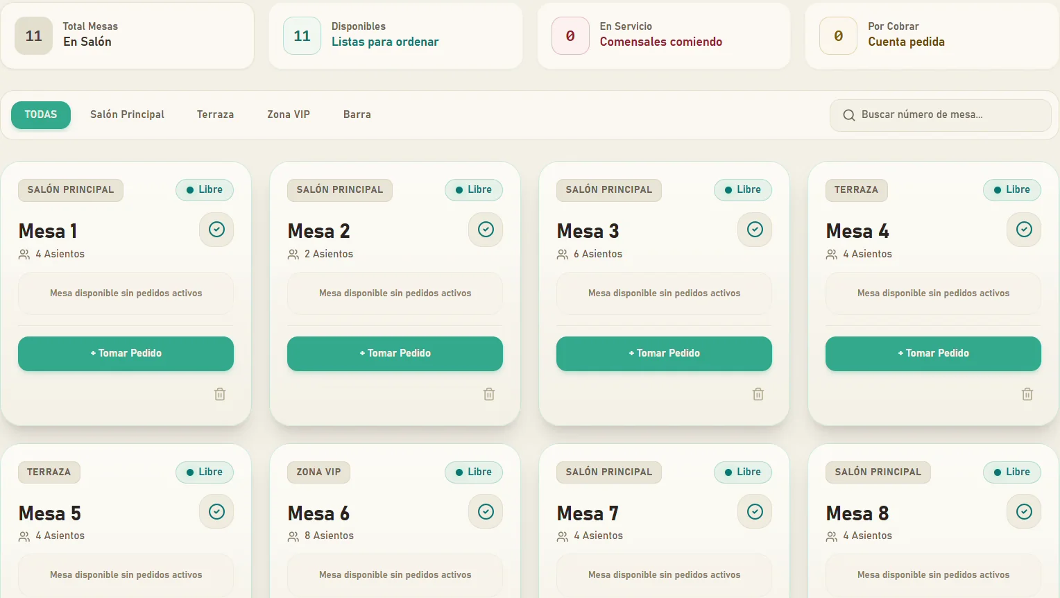
Task: Click the Mesa 7 title
Action: pos(588,513)
